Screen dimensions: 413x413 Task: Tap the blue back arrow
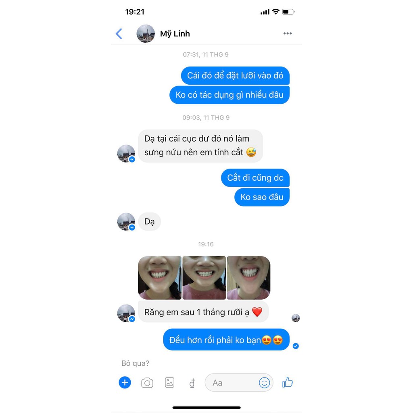pyautogui.click(x=119, y=34)
